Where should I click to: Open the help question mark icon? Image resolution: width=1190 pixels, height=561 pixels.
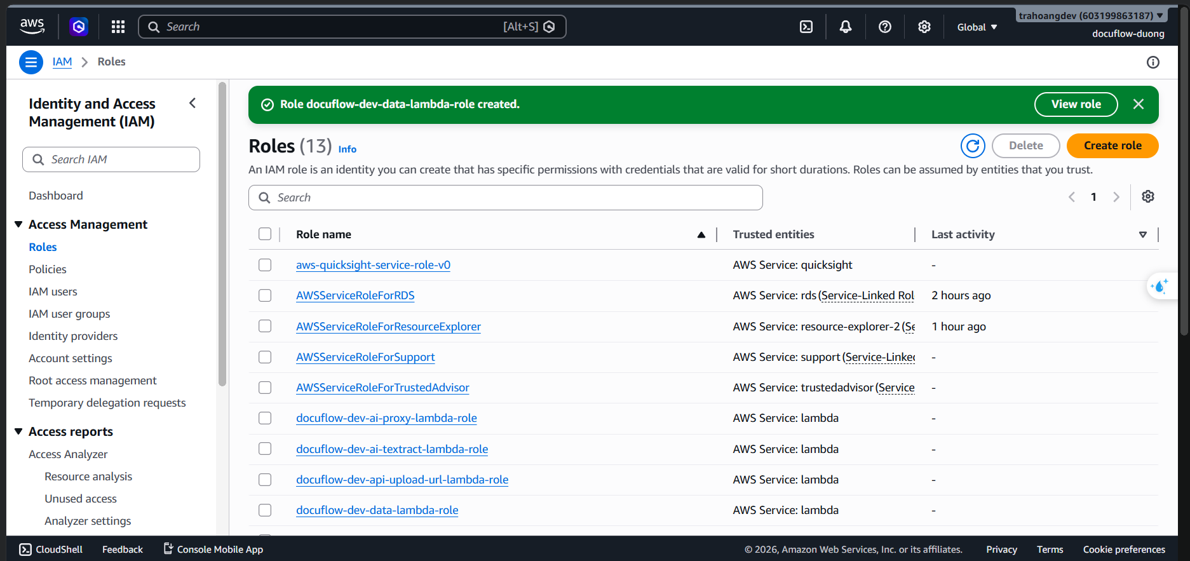[885, 27]
